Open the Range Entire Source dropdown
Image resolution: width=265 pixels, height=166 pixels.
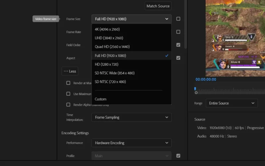232,103
